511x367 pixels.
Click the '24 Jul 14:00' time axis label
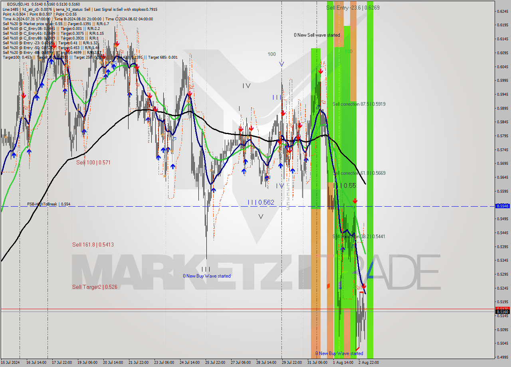coord(190,363)
